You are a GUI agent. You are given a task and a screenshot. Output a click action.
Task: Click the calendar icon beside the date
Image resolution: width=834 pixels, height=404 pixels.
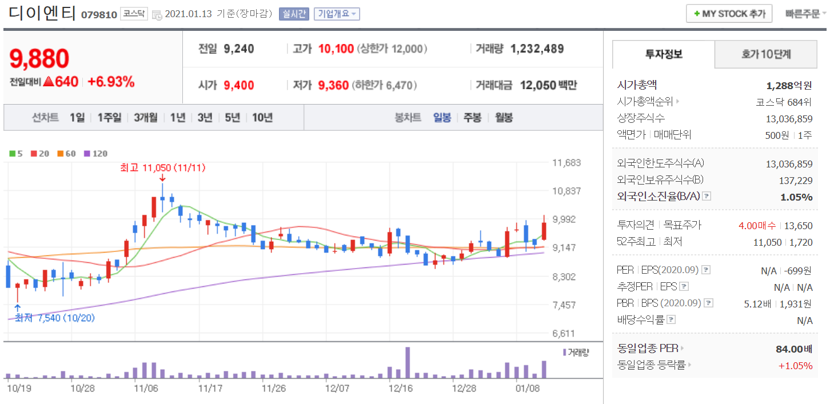point(157,15)
